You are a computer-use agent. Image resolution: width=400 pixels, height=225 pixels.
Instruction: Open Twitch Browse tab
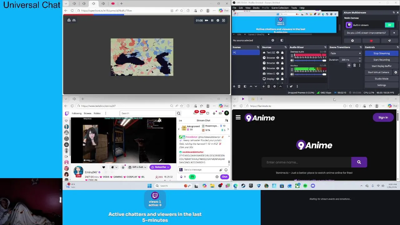[x=87, y=113]
